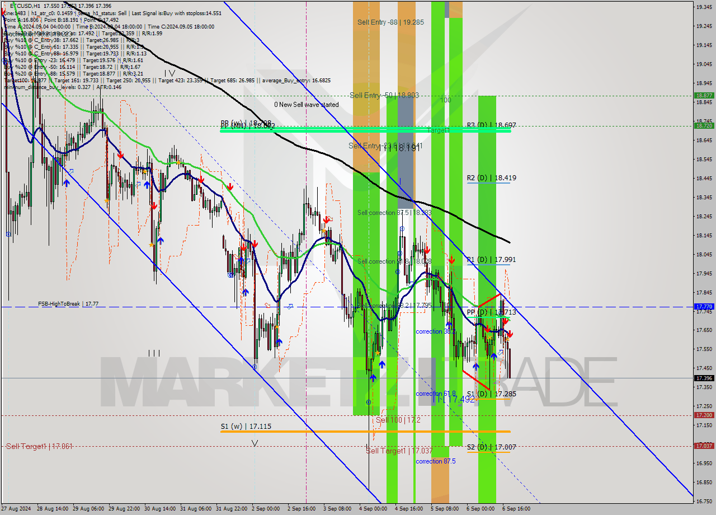Click the green 18.720 price axis tag
This screenshot has height=515, width=716.
click(x=704, y=125)
